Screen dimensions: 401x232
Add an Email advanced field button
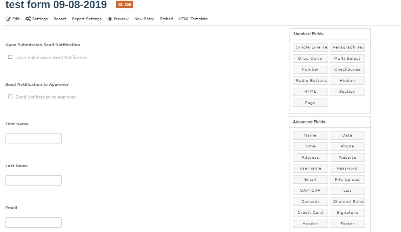click(x=310, y=180)
